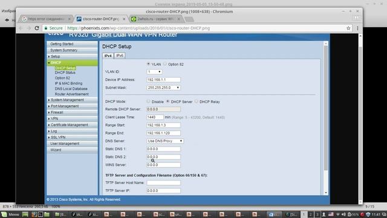Close the https error Google tab
Screen dimensions: 387x218
70,19
